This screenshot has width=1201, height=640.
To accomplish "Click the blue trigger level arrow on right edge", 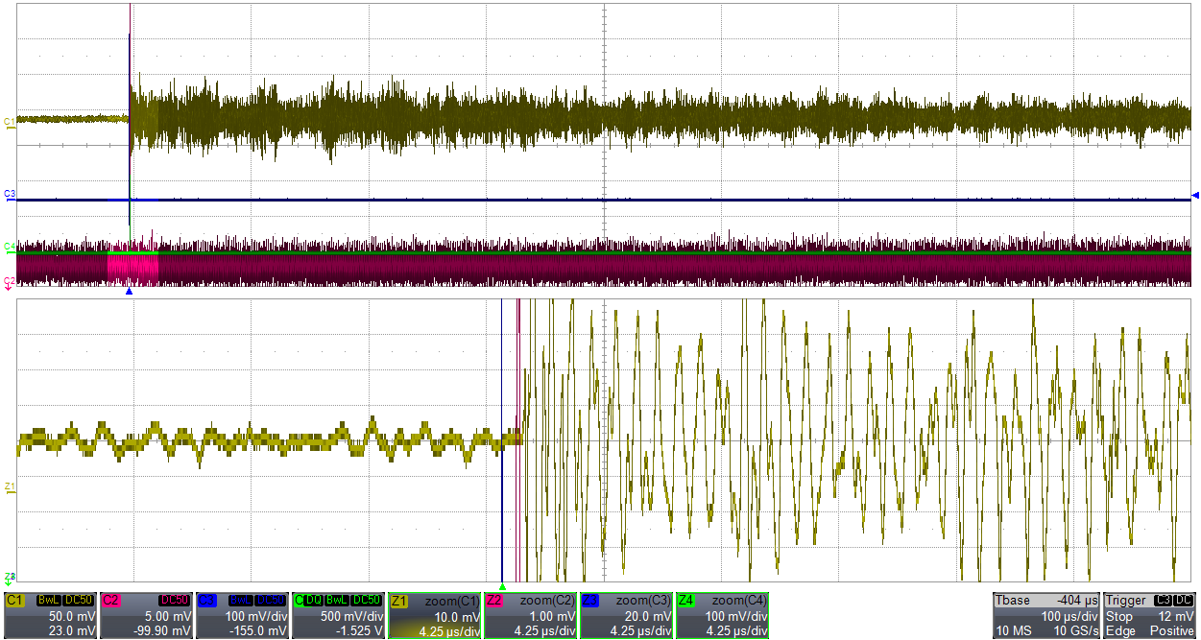I will [x=1195, y=196].
